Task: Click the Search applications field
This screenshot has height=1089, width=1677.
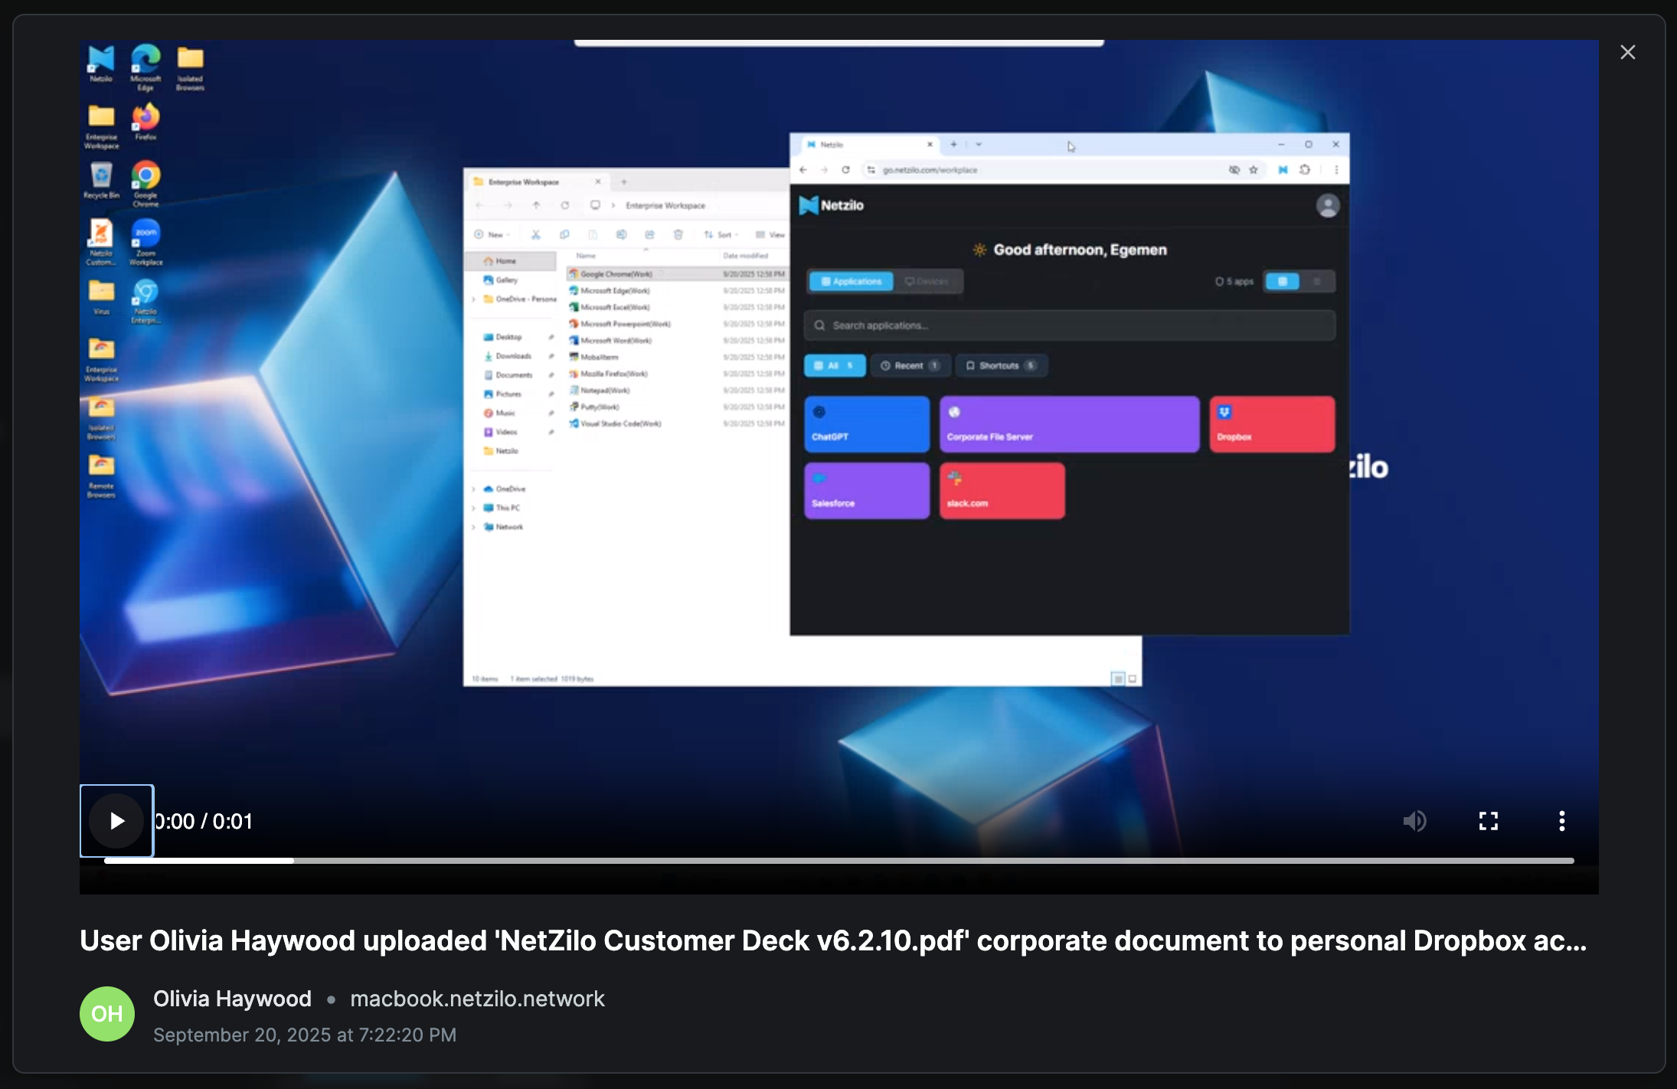Action: point(1069,325)
